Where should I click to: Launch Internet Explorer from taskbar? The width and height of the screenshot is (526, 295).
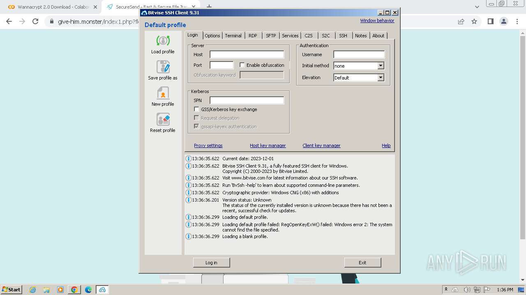pyautogui.click(x=33, y=290)
